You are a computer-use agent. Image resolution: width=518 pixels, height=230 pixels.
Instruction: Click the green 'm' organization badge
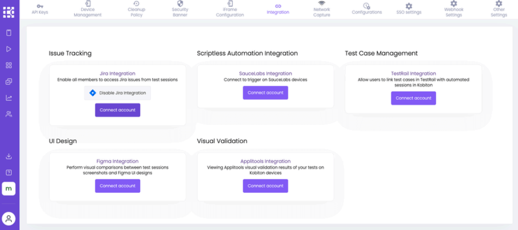9,189
